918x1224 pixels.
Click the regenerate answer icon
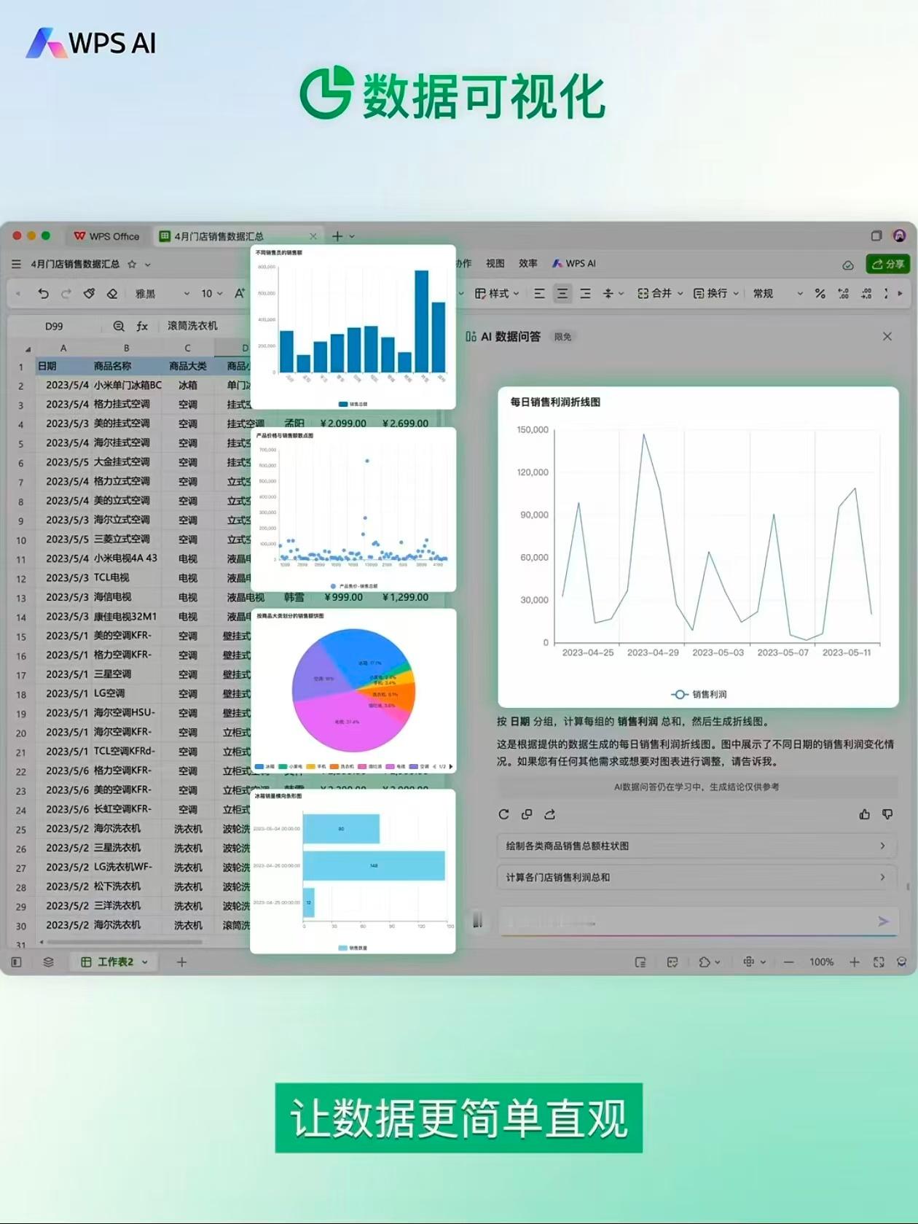503,814
